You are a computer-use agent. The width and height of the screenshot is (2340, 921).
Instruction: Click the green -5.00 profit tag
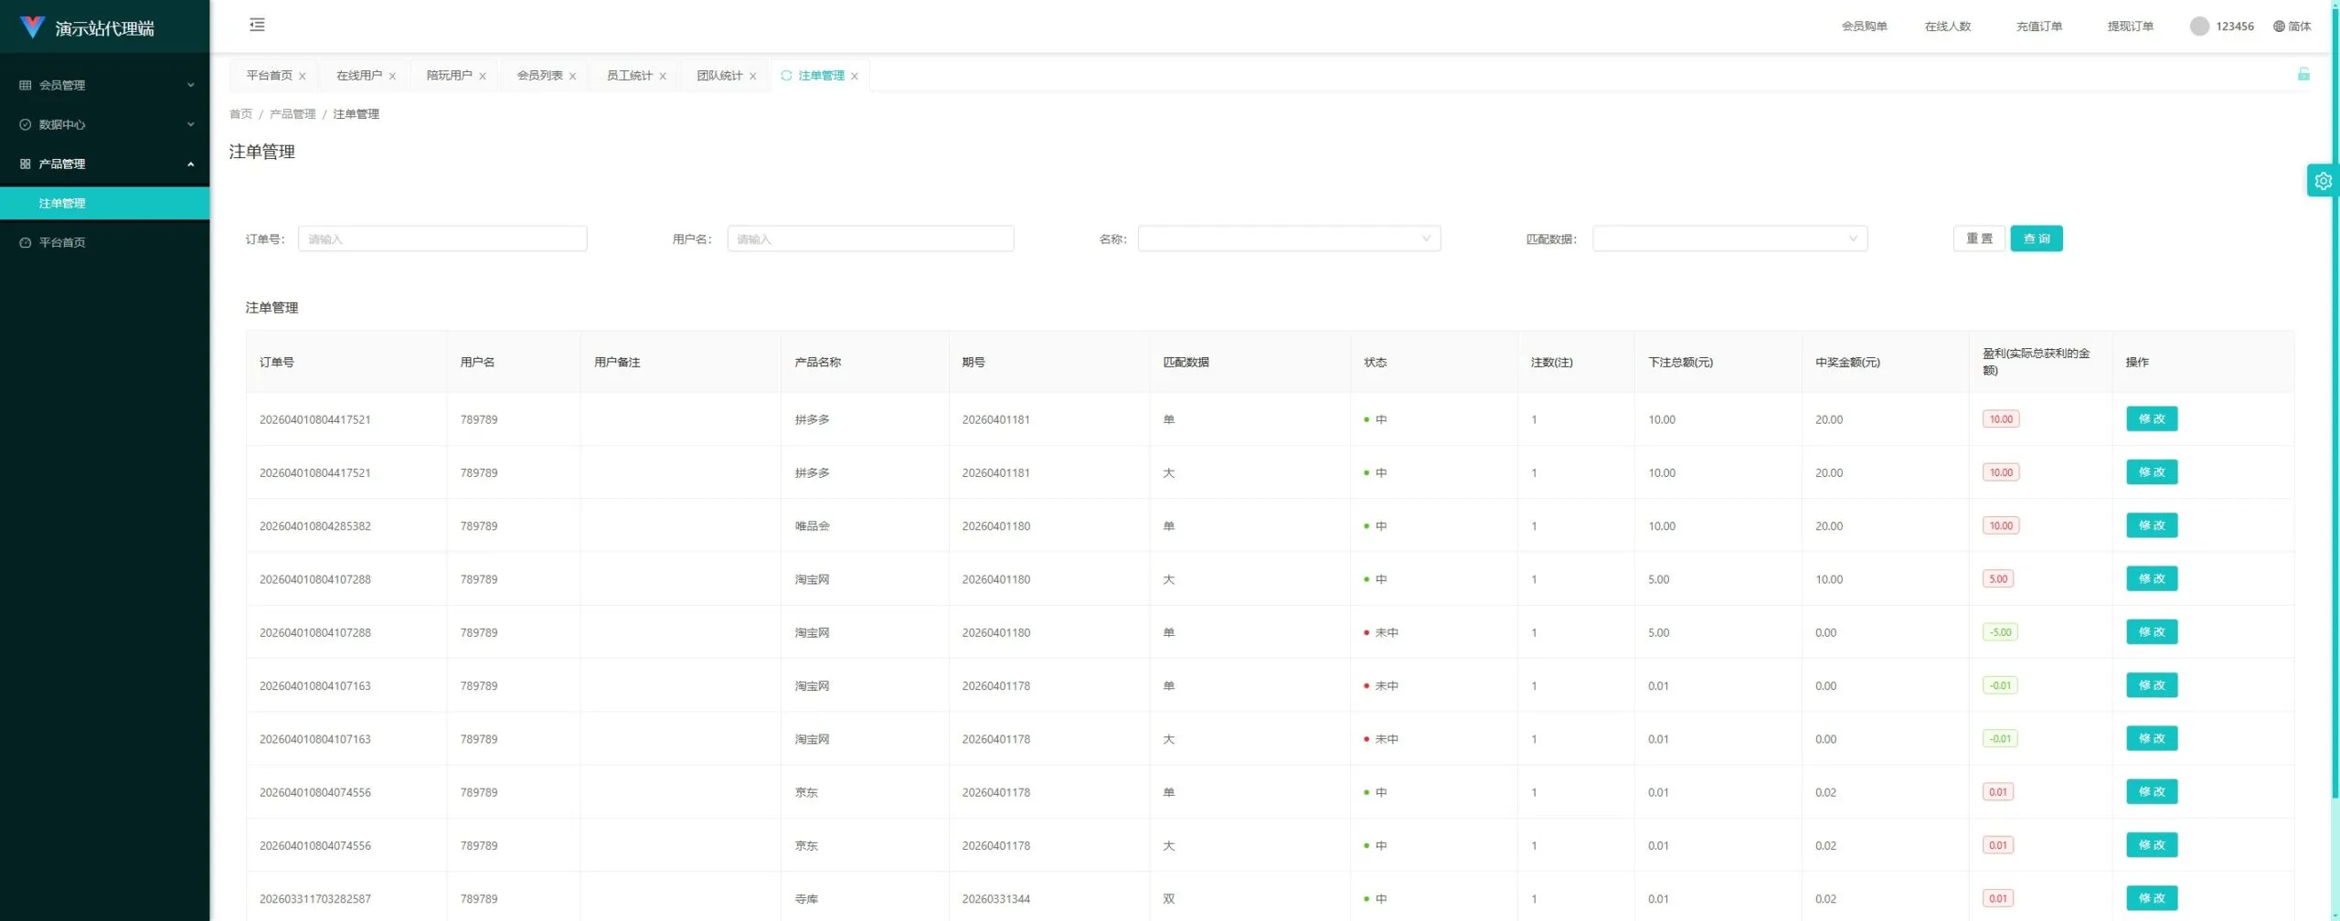click(x=2000, y=632)
